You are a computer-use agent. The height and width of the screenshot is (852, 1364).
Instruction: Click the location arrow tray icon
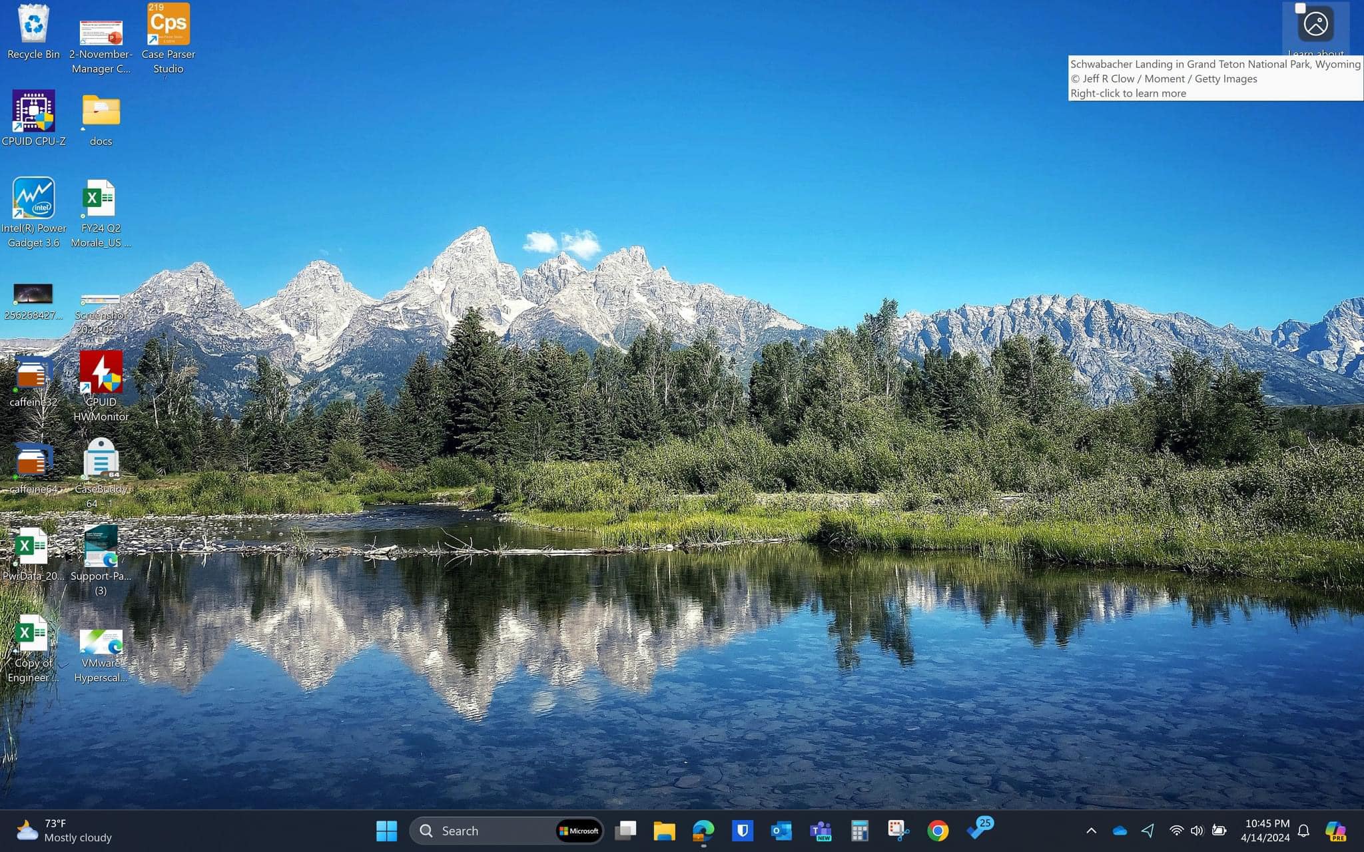[x=1148, y=831]
